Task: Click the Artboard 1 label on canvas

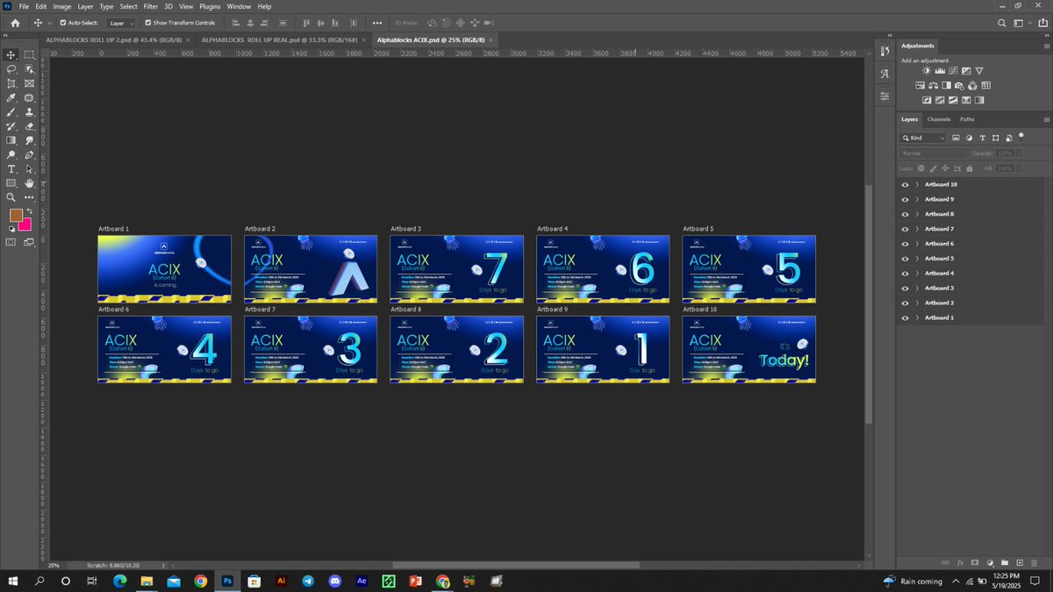Action: pyautogui.click(x=113, y=229)
